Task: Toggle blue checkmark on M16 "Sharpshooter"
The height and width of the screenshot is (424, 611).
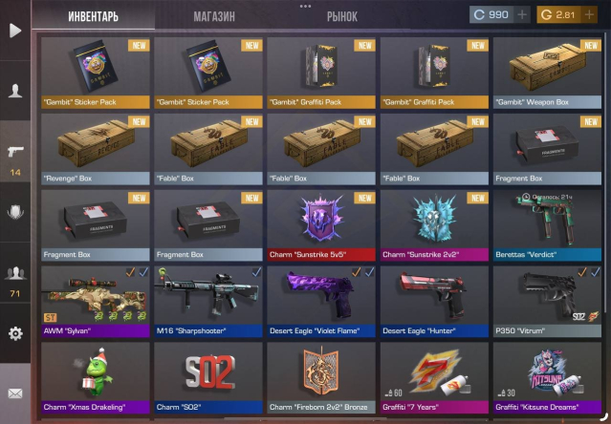Action: (x=256, y=272)
